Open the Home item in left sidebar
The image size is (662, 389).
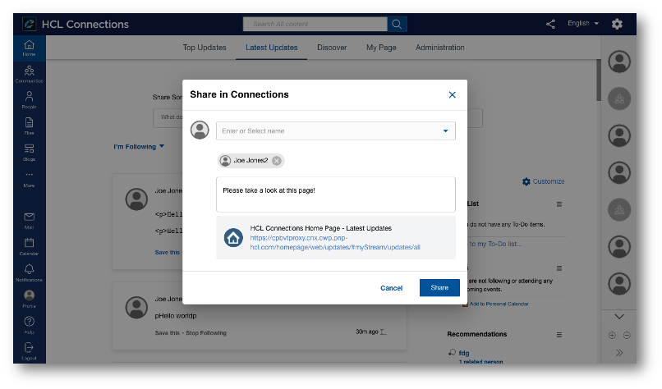tap(29, 48)
